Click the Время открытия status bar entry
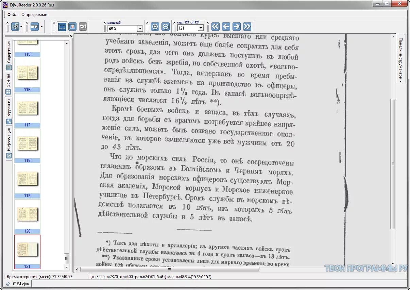 click(x=39, y=277)
